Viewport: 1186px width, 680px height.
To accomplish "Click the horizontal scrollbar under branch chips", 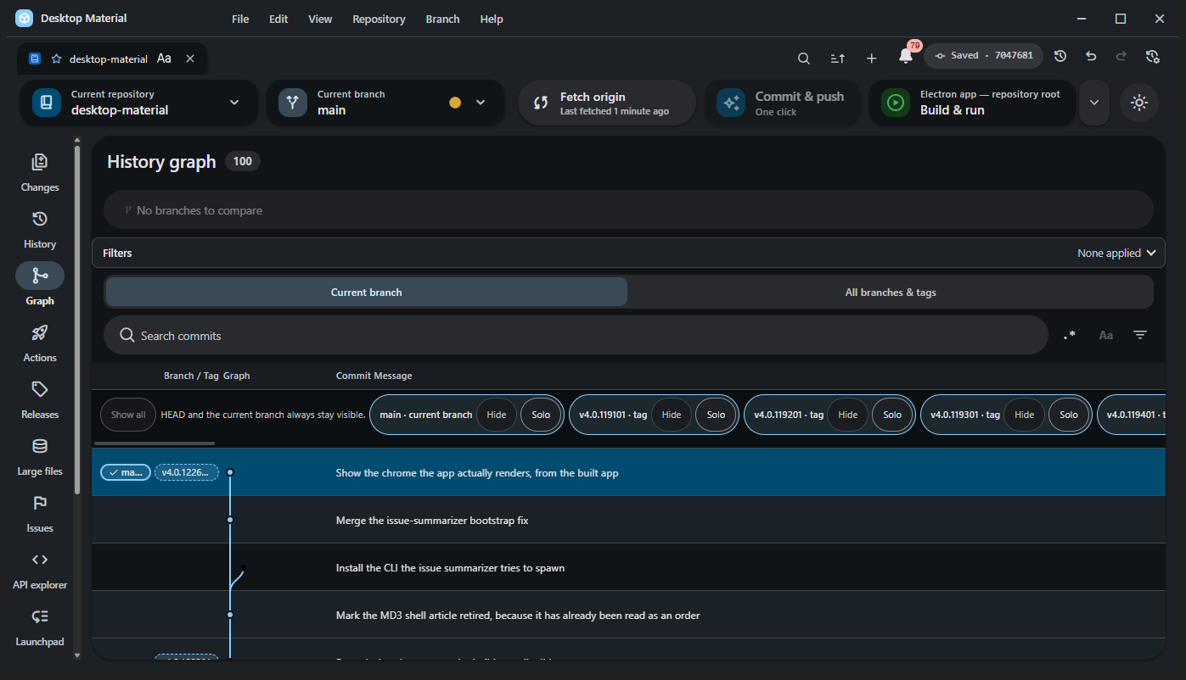I will (x=155, y=443).
